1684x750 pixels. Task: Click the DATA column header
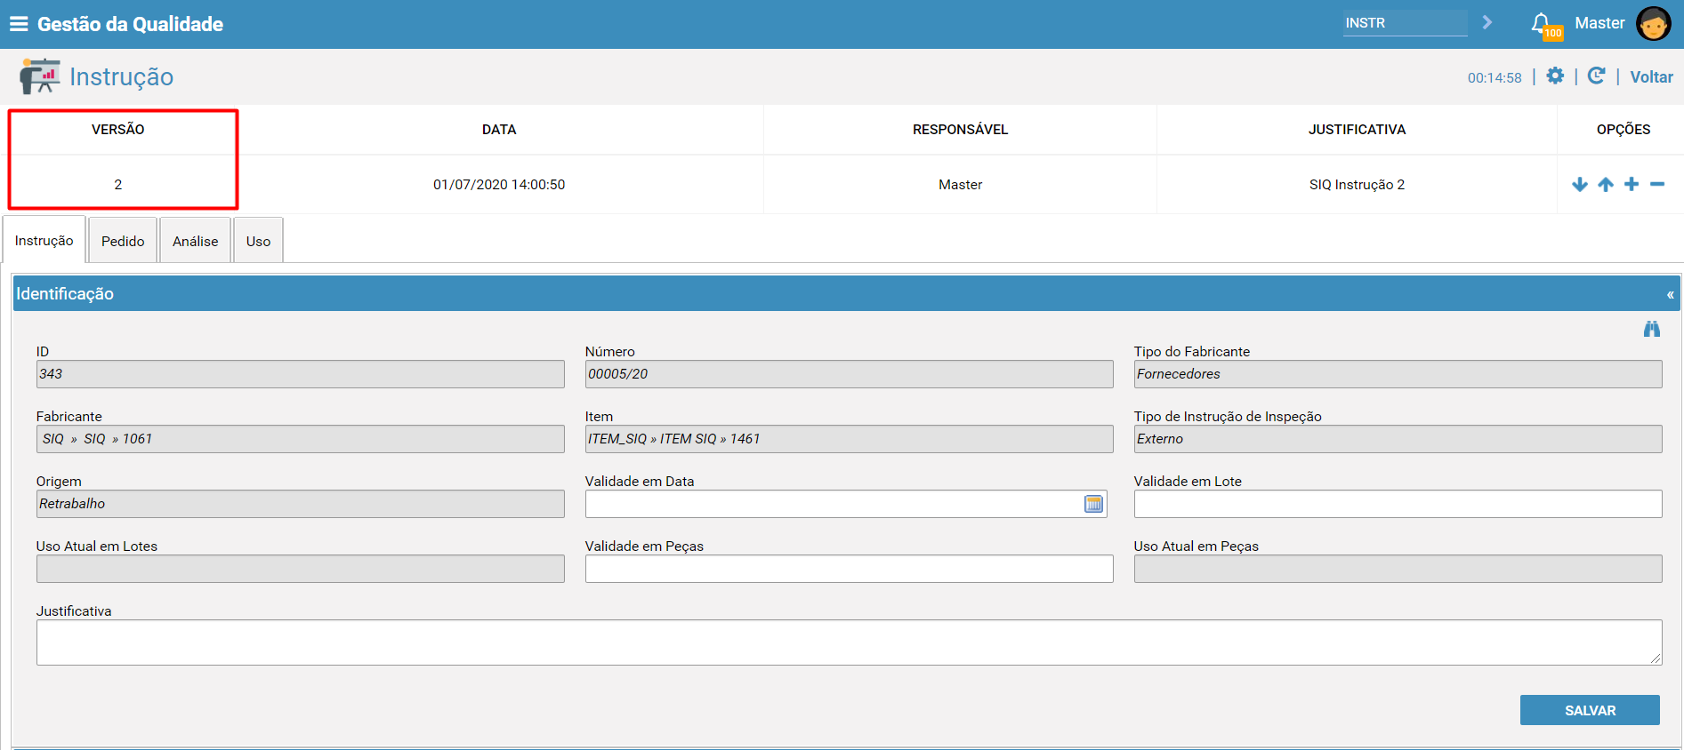pos(499,130)
